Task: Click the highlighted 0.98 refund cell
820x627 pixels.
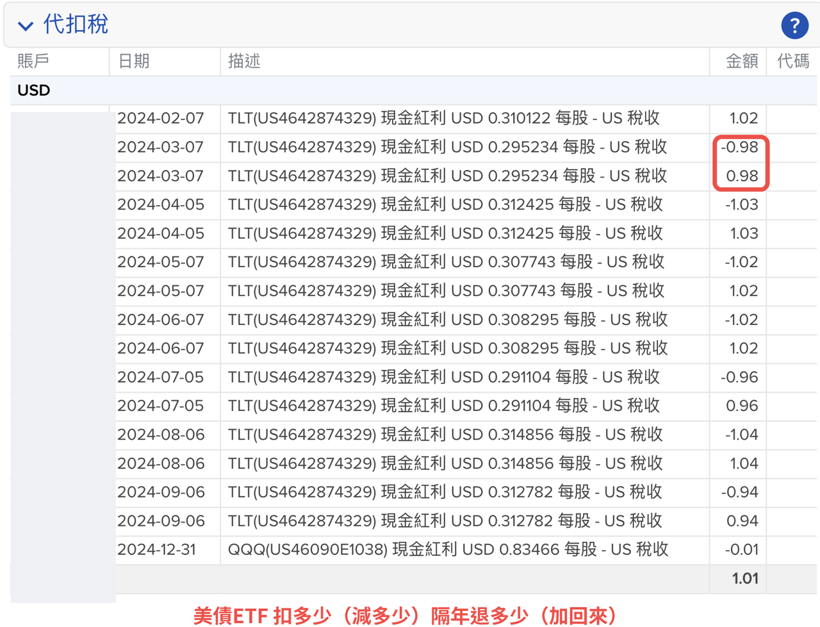Action: [741, 176]
